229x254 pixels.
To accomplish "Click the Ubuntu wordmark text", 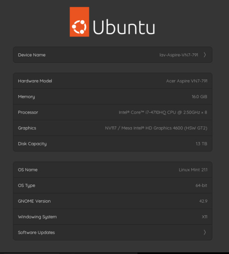I will [124, 27].
